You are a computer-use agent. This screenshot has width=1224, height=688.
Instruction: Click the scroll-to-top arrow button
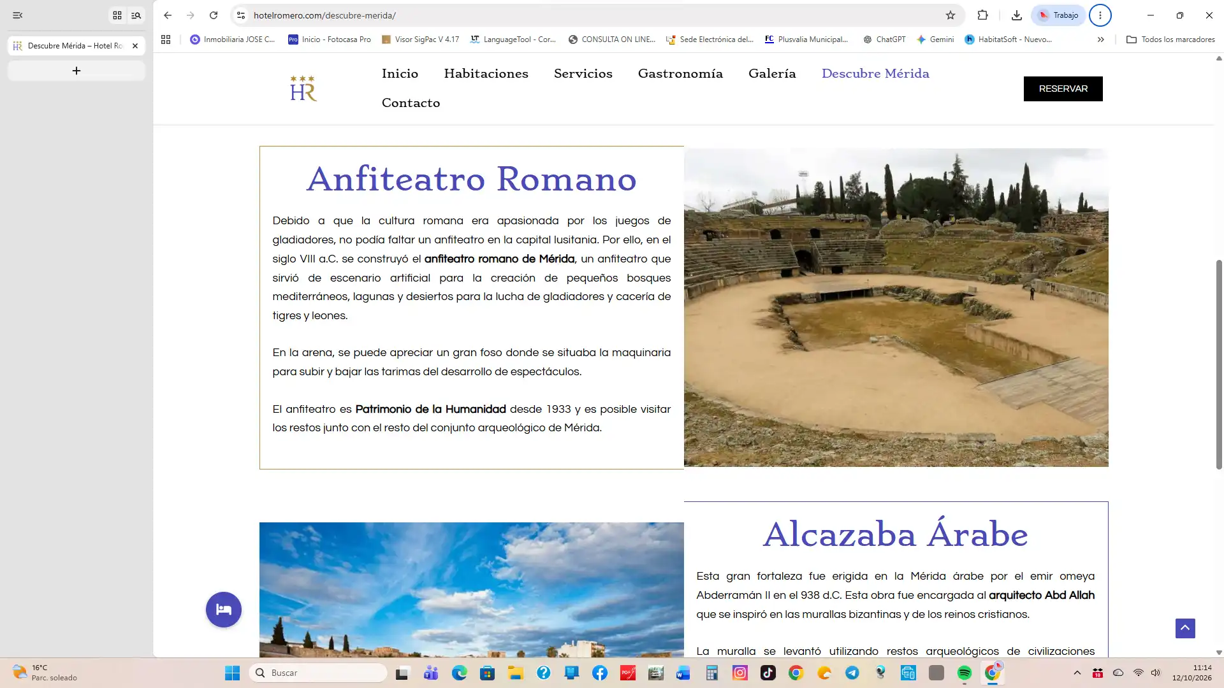point(1185,628)
